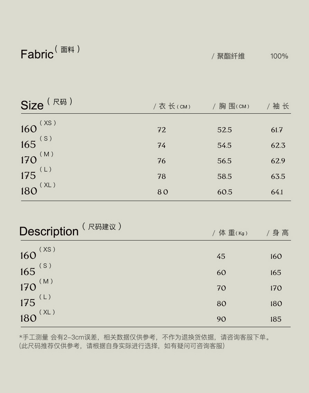Click the 此尺码推荐仅供参考 note in parentheses

[122, 346]
